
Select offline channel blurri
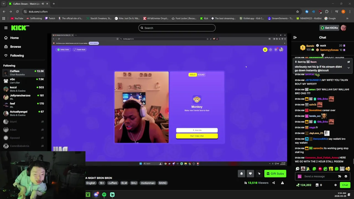click(x=23, y=122)
